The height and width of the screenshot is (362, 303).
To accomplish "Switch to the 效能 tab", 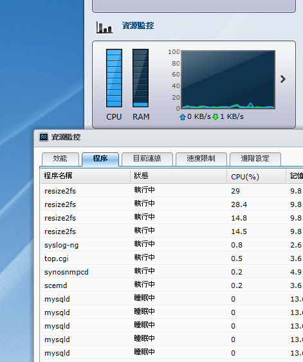I will point(60,159).
